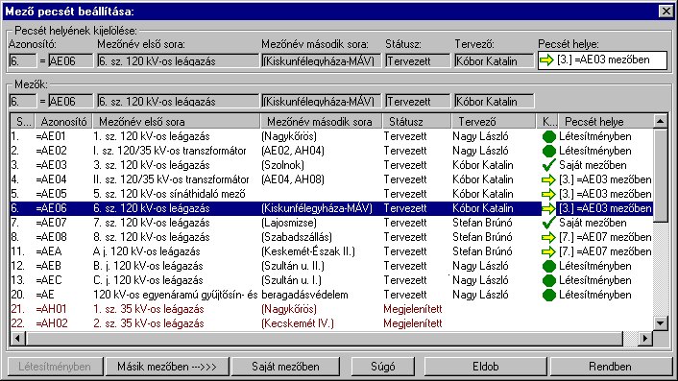Click the list's scroll up arrow
Image resolution: width=678 pixels, height=381 pixels.
click(661, 121)
